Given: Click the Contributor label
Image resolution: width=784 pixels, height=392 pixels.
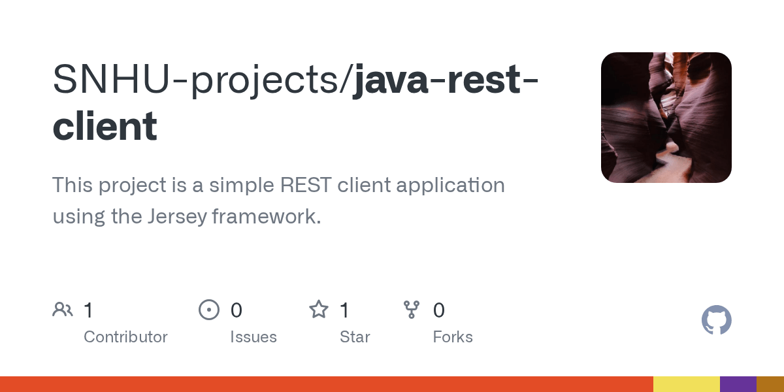Looking at the screenshot, I should tap(125, 337).
